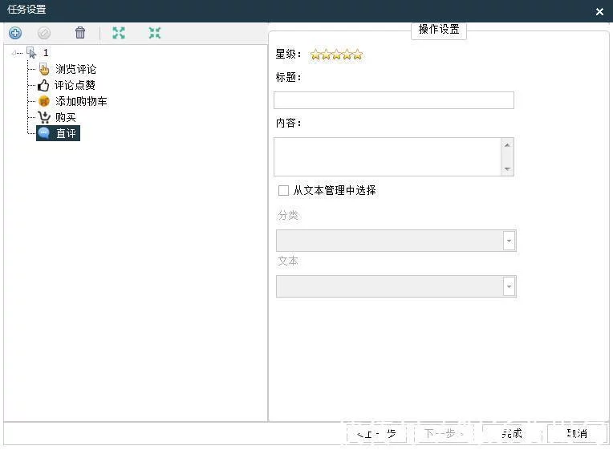
Task: Set the star rating to five stars
Action: [358, 55]
